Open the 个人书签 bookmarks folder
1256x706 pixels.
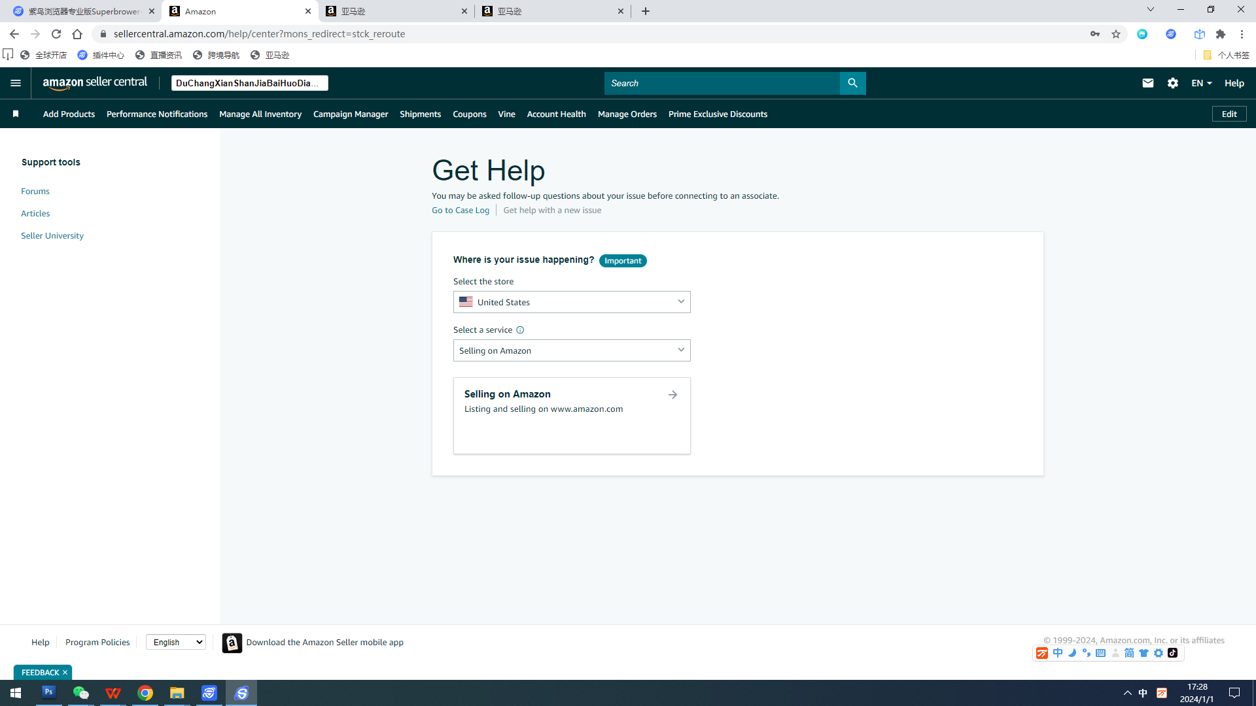(x=1227, y=55)
